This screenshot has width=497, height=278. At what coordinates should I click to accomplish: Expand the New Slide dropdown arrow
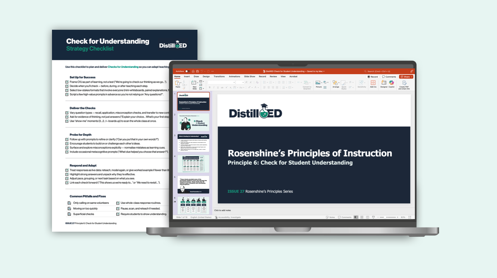pyautogui.click(x=197, y=83)
